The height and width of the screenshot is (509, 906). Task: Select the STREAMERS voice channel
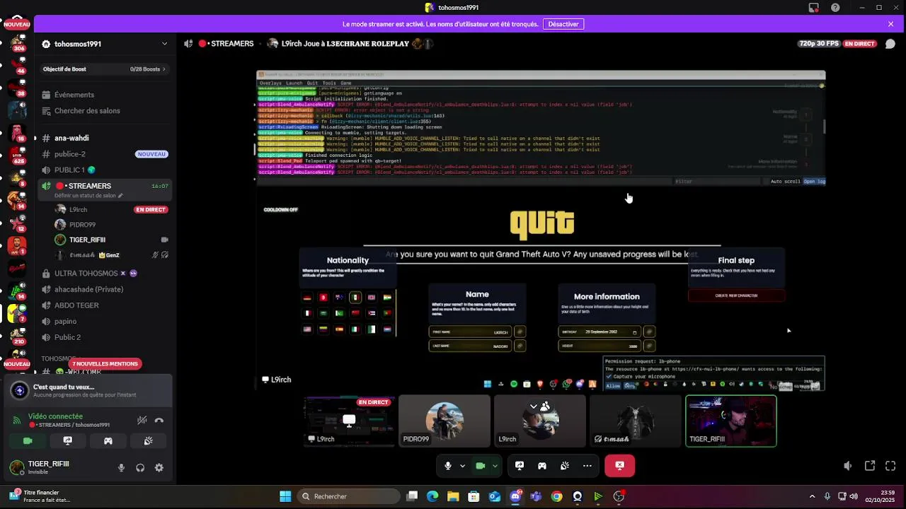[89, 186]
